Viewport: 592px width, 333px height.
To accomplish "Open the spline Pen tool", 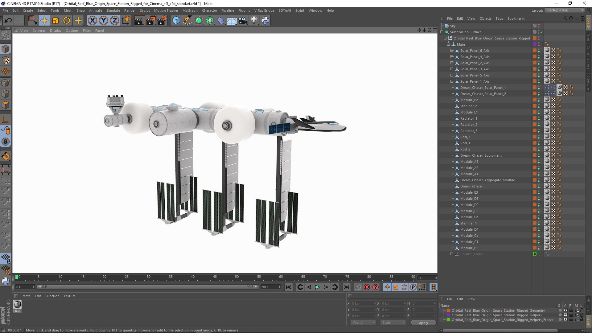I will coord(187,21).
